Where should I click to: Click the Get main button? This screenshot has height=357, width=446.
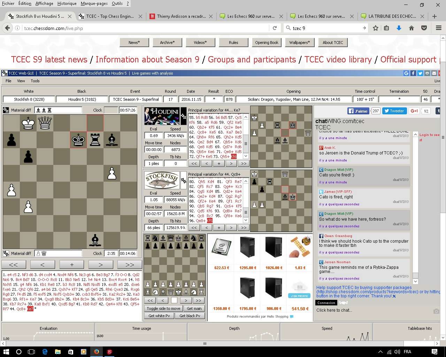[x=194, y=309]
